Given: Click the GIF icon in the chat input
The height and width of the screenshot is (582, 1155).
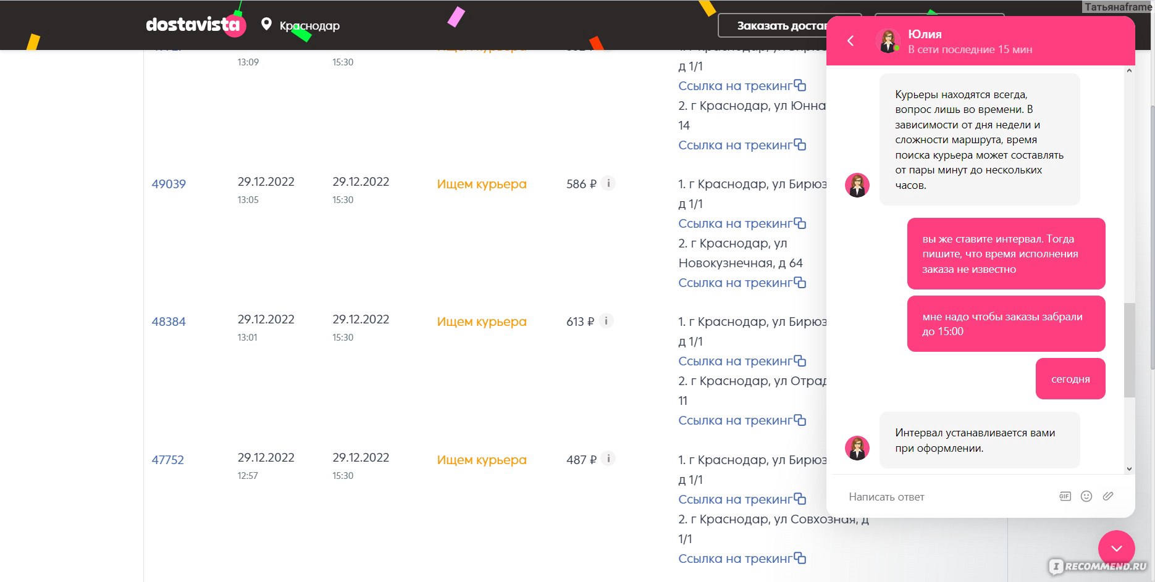Looking at the screenshot, I should [1065, 496].
